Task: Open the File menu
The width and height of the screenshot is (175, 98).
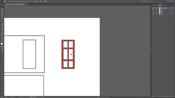Action: click(x=9, y=1)
